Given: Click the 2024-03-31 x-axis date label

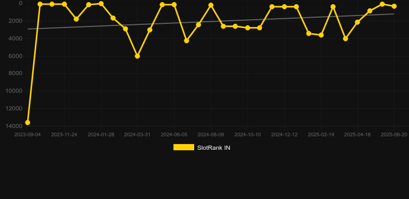Looking at the screenshot, I should [137, 135].
